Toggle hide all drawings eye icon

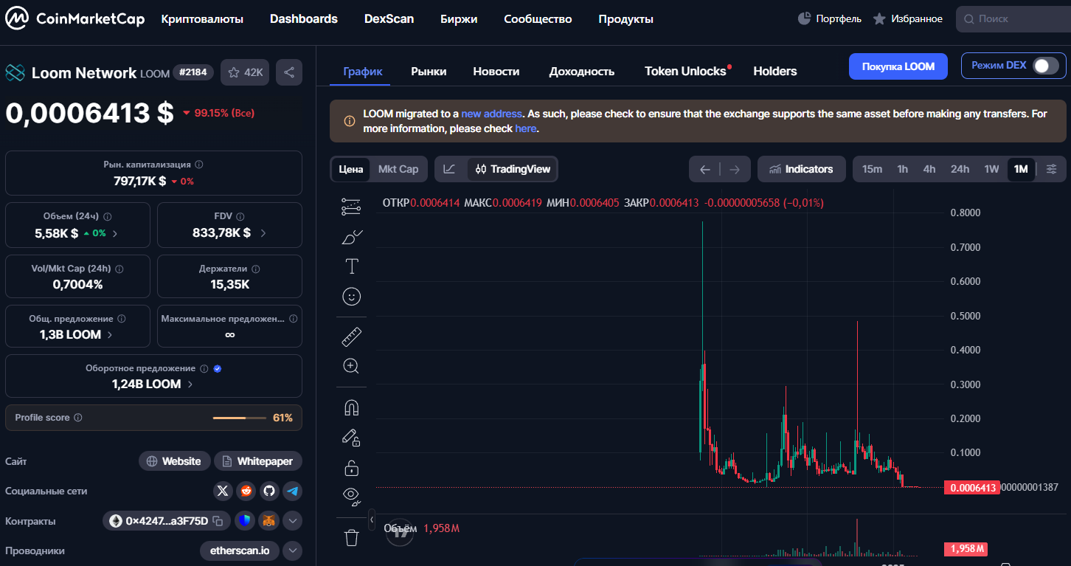(x=352, y=495)
